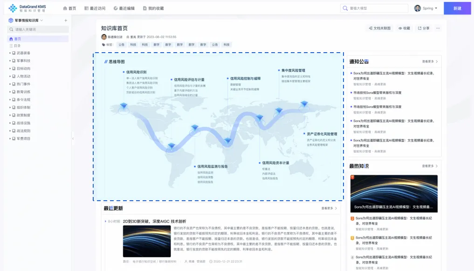Click 查看更多 in 通知公告 panel
This screenshot has width=474, height=271.
(430, 61)
